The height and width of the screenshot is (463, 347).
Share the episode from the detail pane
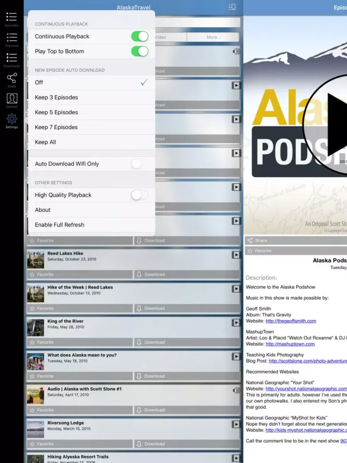296,240
